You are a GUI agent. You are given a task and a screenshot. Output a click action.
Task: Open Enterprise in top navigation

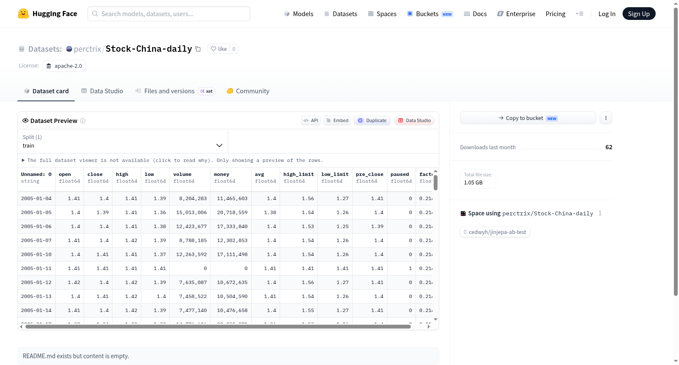tap(516, 14)
